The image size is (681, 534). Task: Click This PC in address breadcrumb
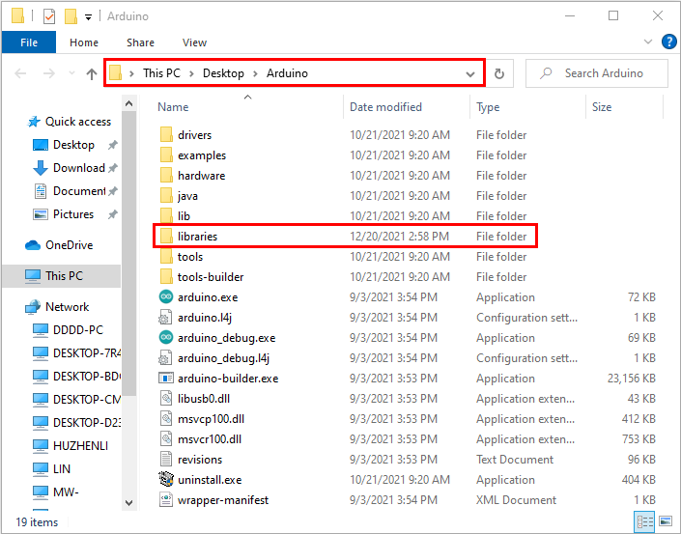[161, 73]
